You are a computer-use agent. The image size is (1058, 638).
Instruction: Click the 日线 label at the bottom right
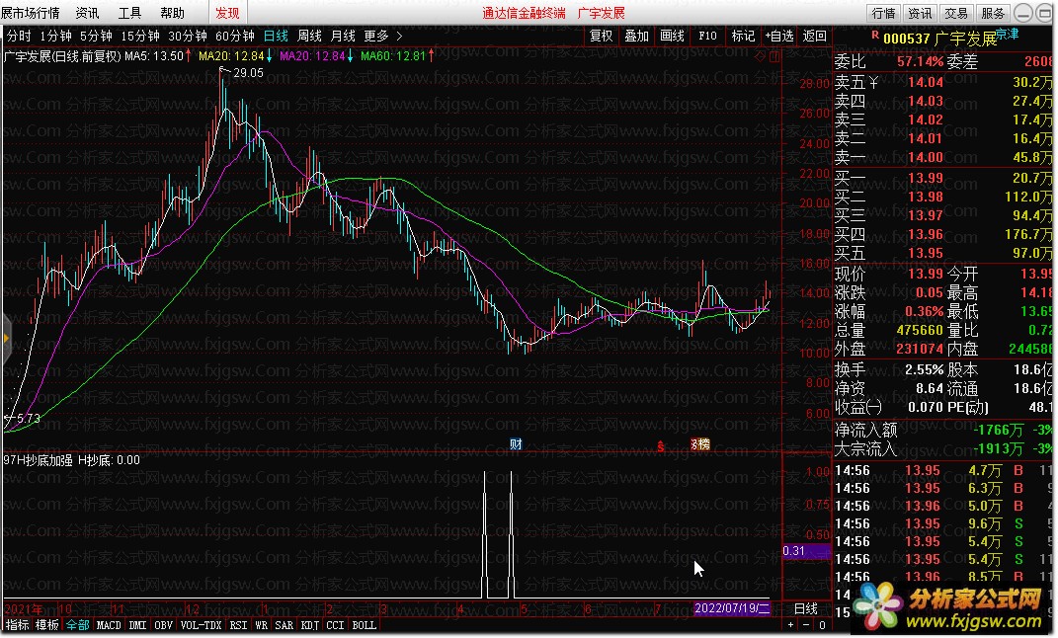point(806,608)
